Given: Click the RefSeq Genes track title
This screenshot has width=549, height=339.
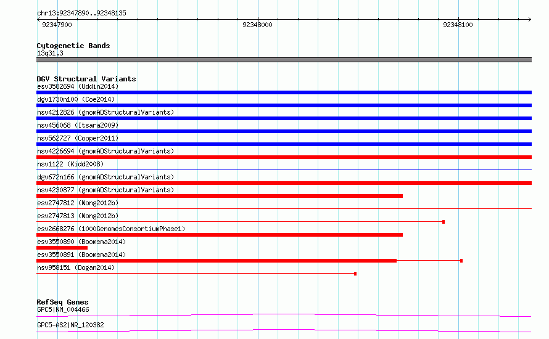Looking at the screenshot, I should click(x=62, y=302).
